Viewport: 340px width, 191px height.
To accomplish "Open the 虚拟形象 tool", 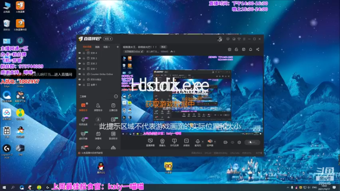I will [83, 135].
